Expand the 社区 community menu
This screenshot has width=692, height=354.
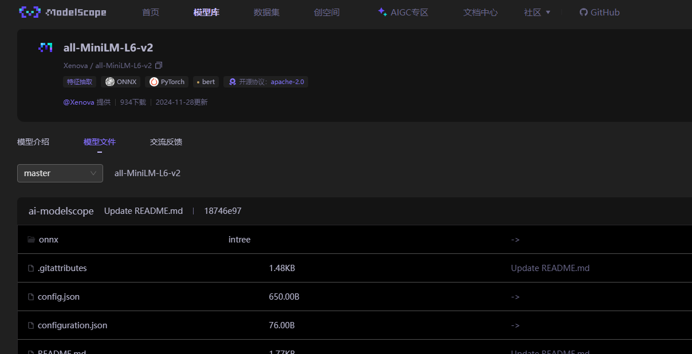point(537,12)
